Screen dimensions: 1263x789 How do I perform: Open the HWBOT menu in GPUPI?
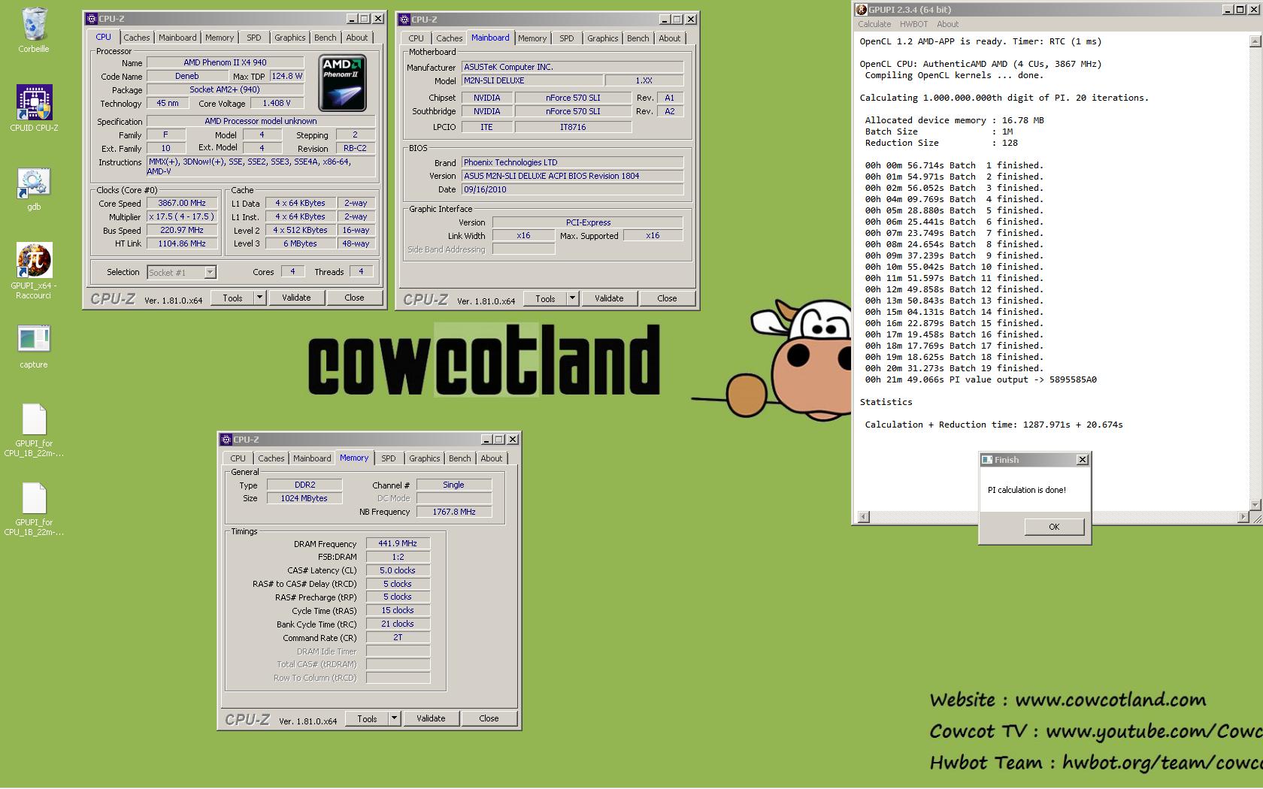(913, 24)
